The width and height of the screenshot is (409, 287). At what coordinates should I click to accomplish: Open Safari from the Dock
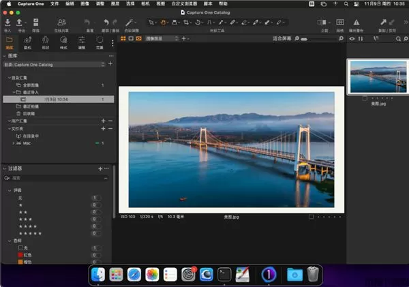[134, 274]
